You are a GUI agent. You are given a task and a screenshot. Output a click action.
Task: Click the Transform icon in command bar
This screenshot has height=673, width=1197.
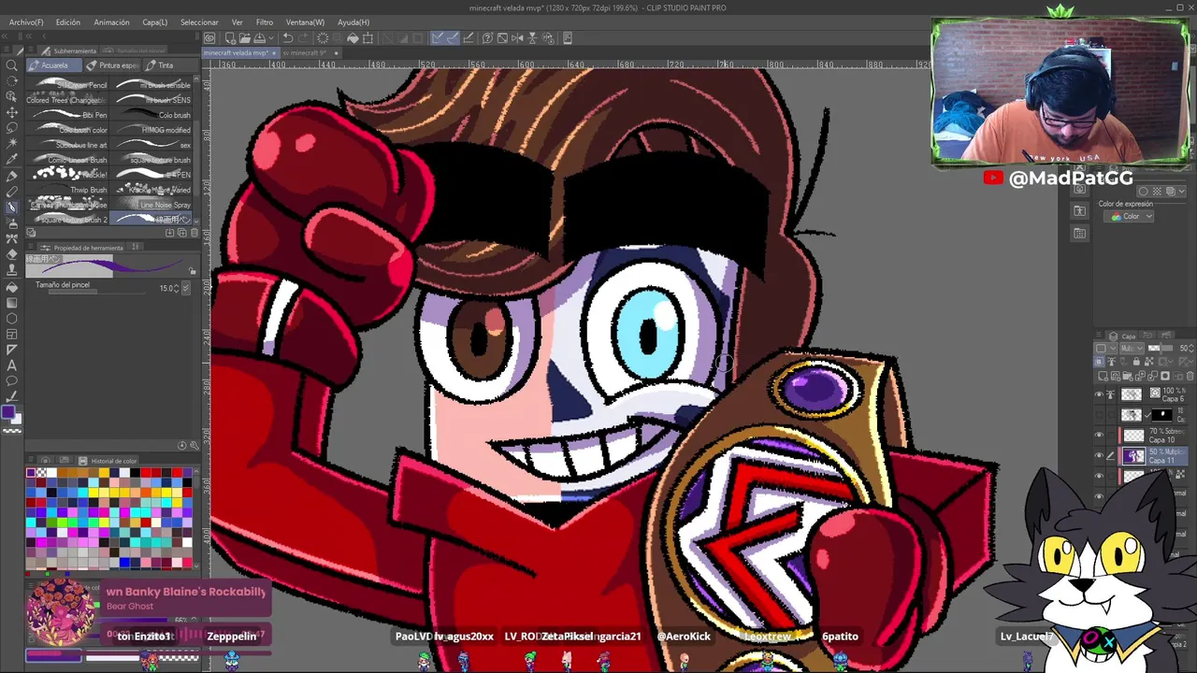[x=368, y=38]
